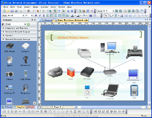This screenshot has height=118, width=152.
Task: Click the Zoom In magnifier icon
Action: [116, 11]
